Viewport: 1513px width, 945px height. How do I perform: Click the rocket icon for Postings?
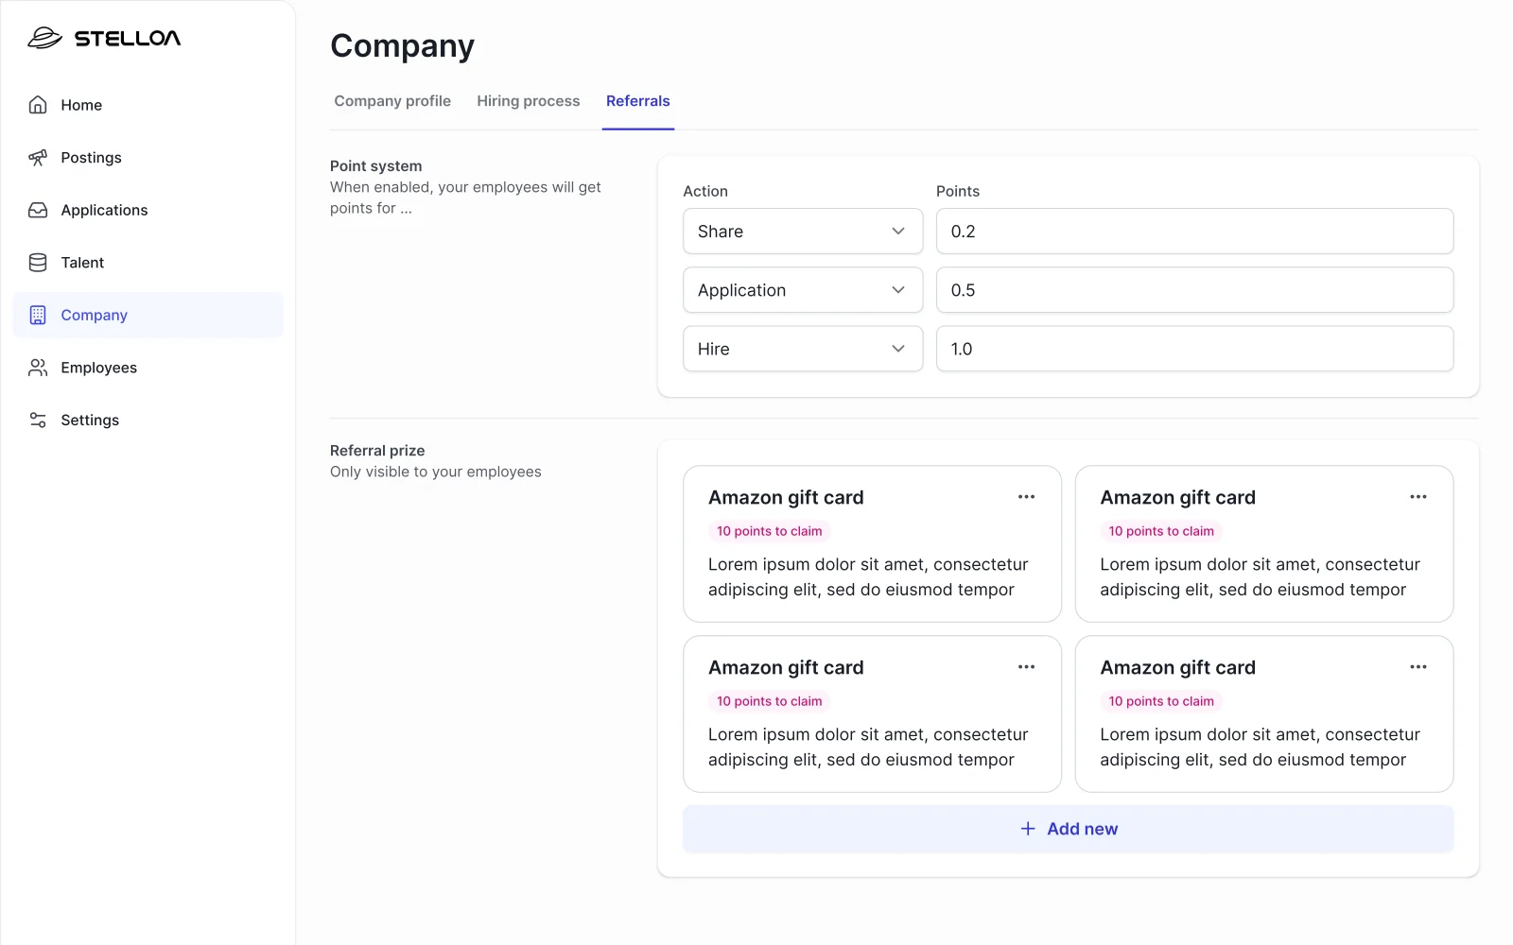point(38,158)
